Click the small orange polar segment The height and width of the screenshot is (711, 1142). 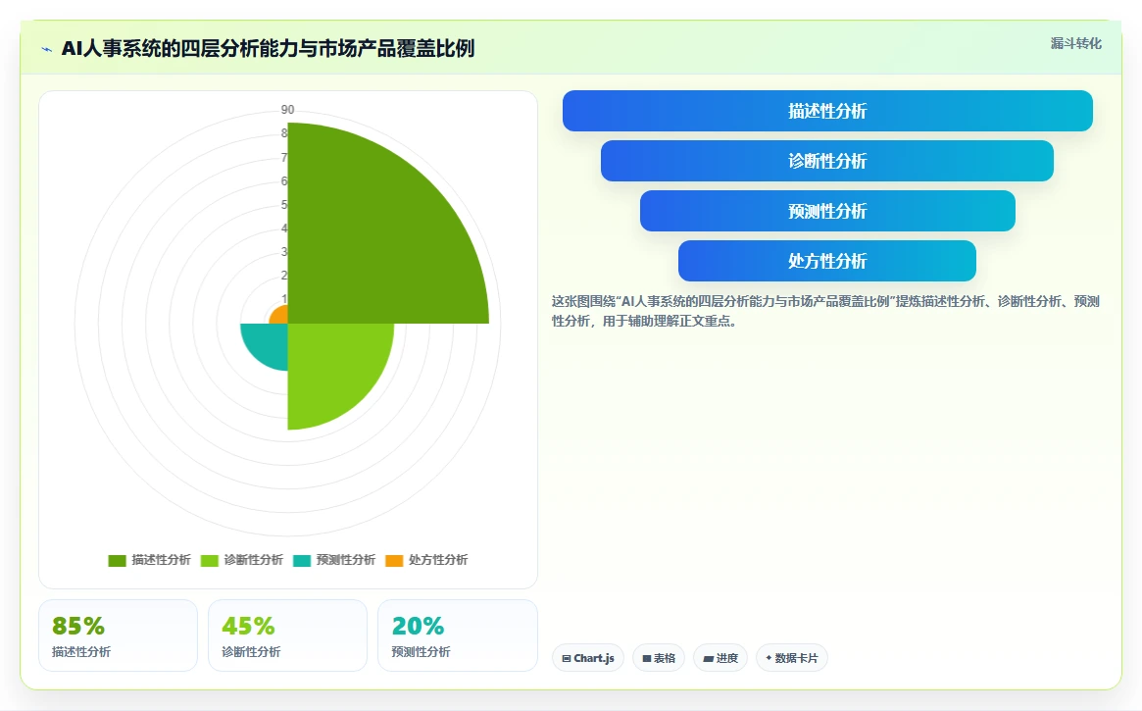click(x=280, y=316)
